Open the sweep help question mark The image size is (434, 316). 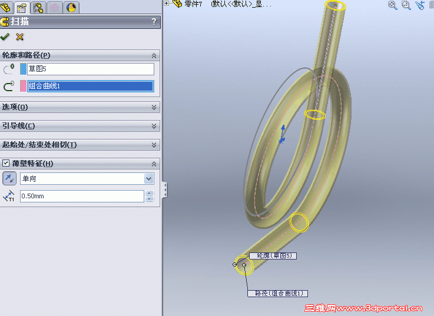pos(154,22)
